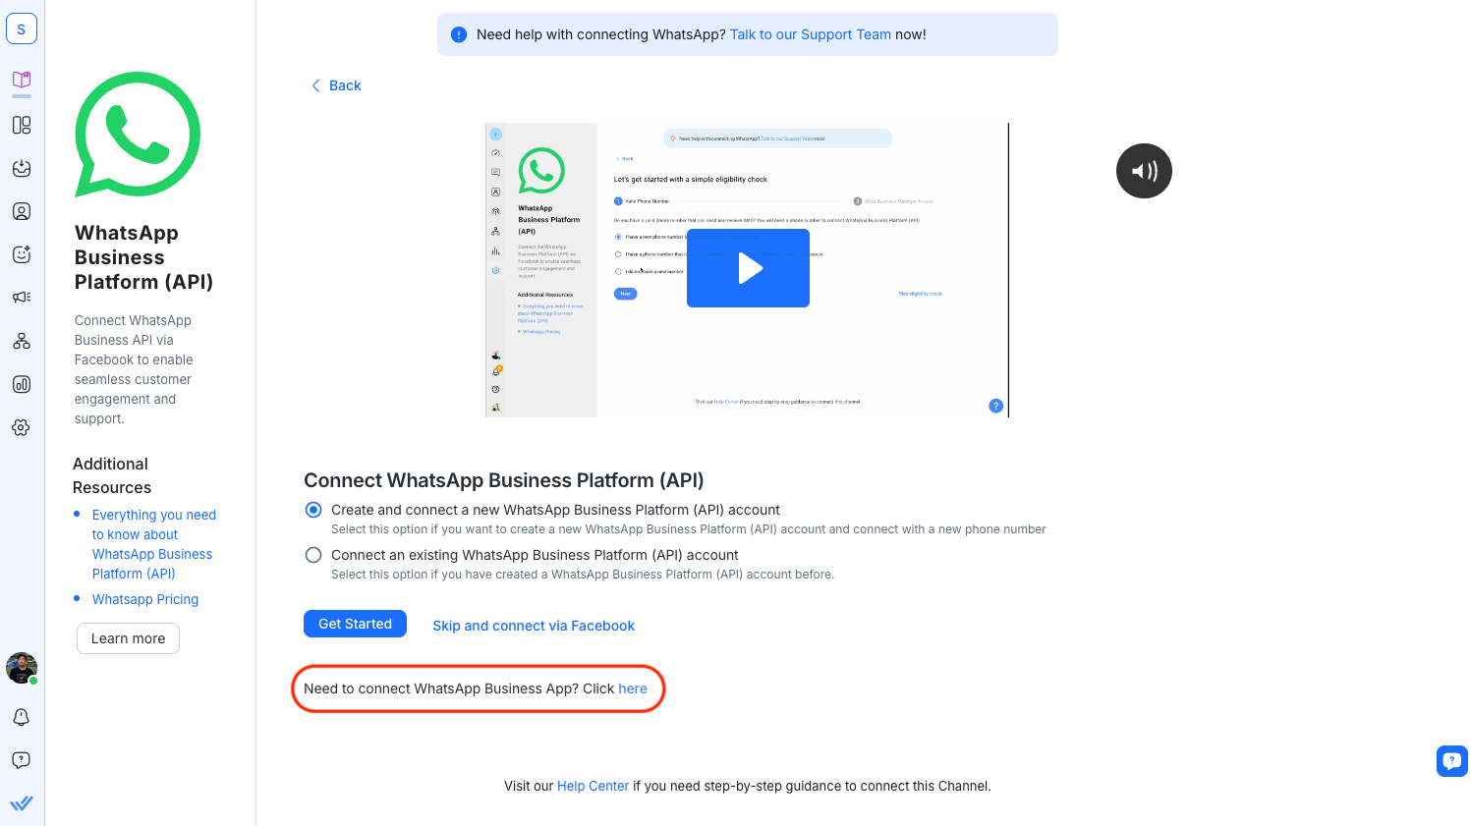1471x826 pixels.
Task: Open the book icon in the sidebar
Action: tap(22, 81)
